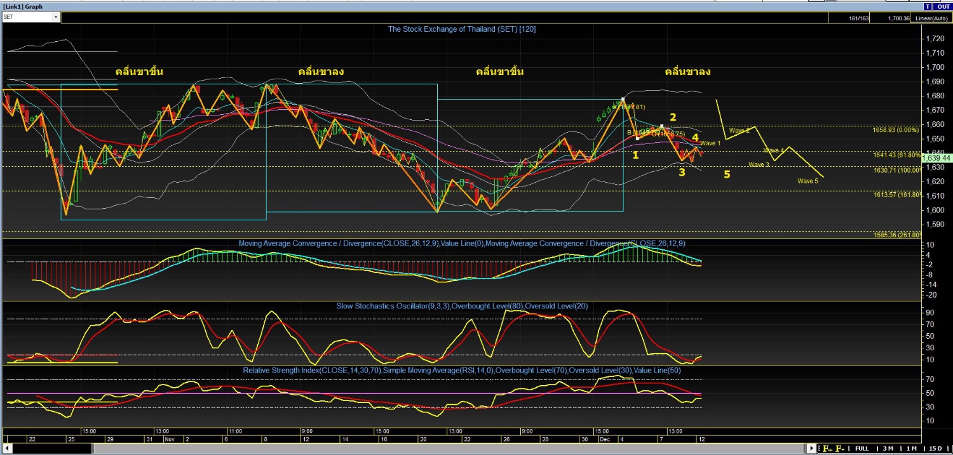The image size is (953, 455).
Task: Click the F+ zoom-in icon
Action: (x=827, y=449)
